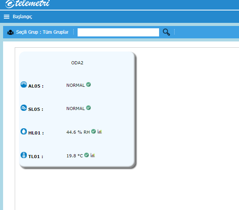
Task: Click the SL05 label
Action: click(x=36, y=109)
